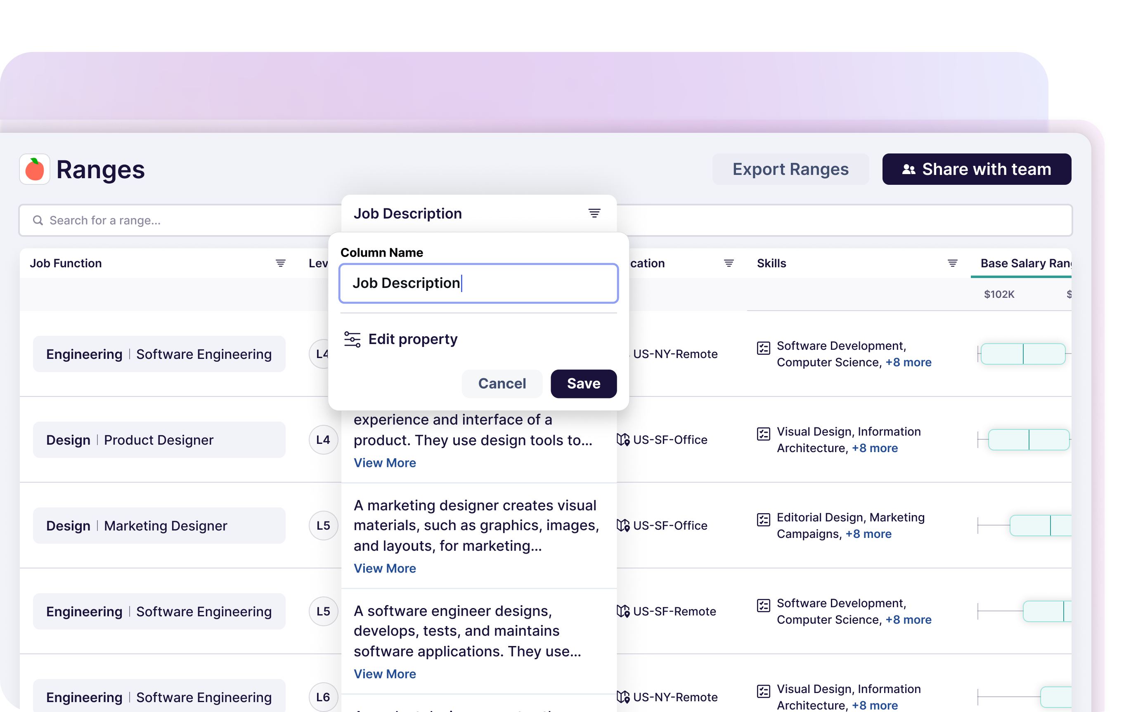Open the Job Function column filter icon
This screenshot has width=1131, height=712.
[280, 263]
